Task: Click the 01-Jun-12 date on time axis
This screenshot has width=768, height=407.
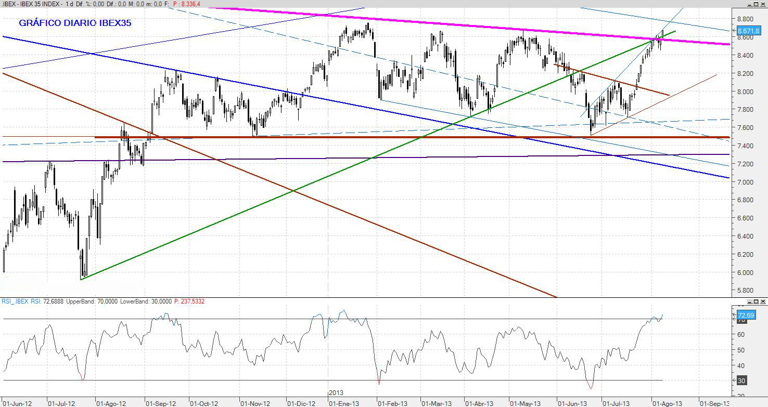Action: [17, 403]
